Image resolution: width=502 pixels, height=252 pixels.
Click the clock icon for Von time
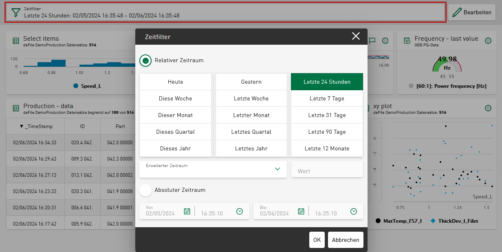click(240, 211)
